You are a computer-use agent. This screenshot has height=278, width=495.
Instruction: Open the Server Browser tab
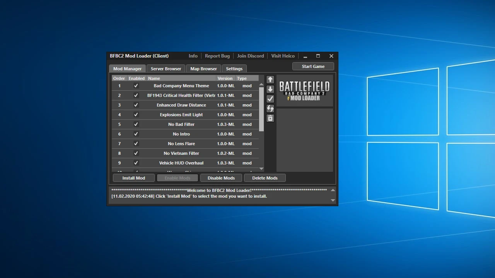[166, 69]
